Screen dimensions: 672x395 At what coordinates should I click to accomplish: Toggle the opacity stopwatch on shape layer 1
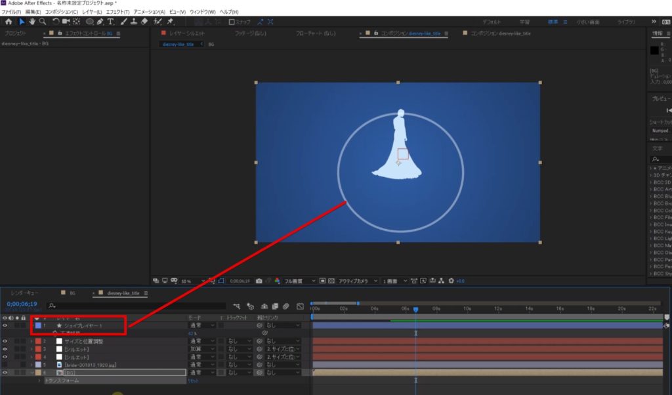pyautogui.click(x=55, y=333)
